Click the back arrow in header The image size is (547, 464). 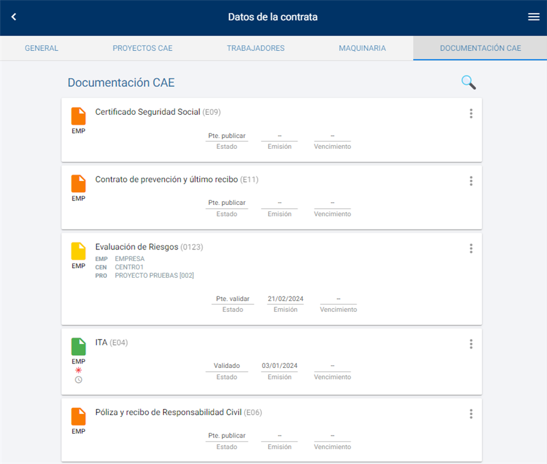coord(14,17)
